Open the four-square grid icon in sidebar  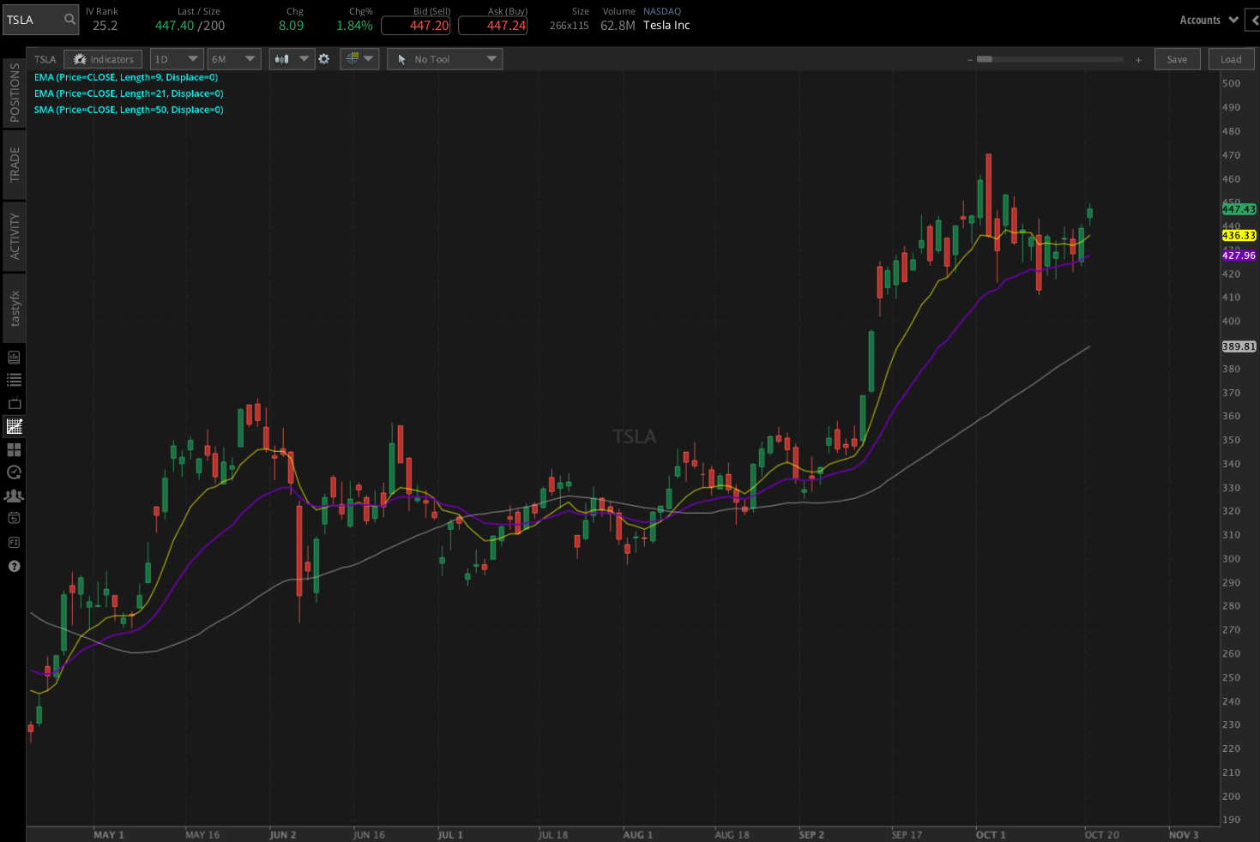point(14,449)
